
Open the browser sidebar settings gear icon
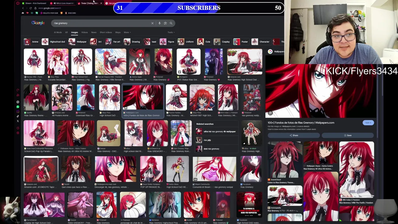click(x=18, y=133)
